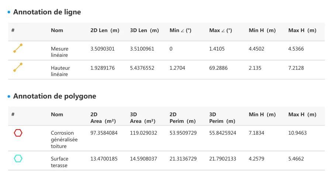Click the 2D Len (m) column header
336x176 pixels.
105,31
